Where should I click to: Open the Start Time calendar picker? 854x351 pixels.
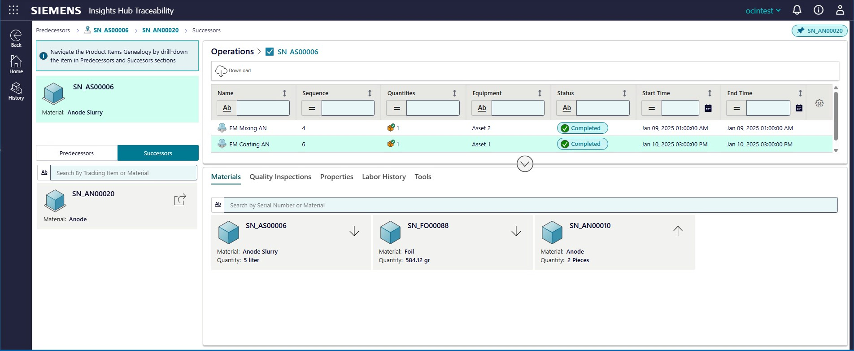(x=708, y=108)
